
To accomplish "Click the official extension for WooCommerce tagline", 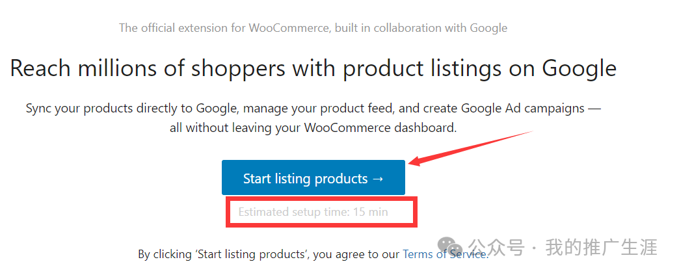I will (313, 28).
